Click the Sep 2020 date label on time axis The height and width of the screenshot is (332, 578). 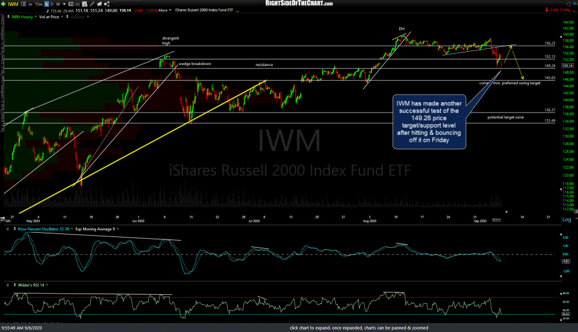click(480, 221)
